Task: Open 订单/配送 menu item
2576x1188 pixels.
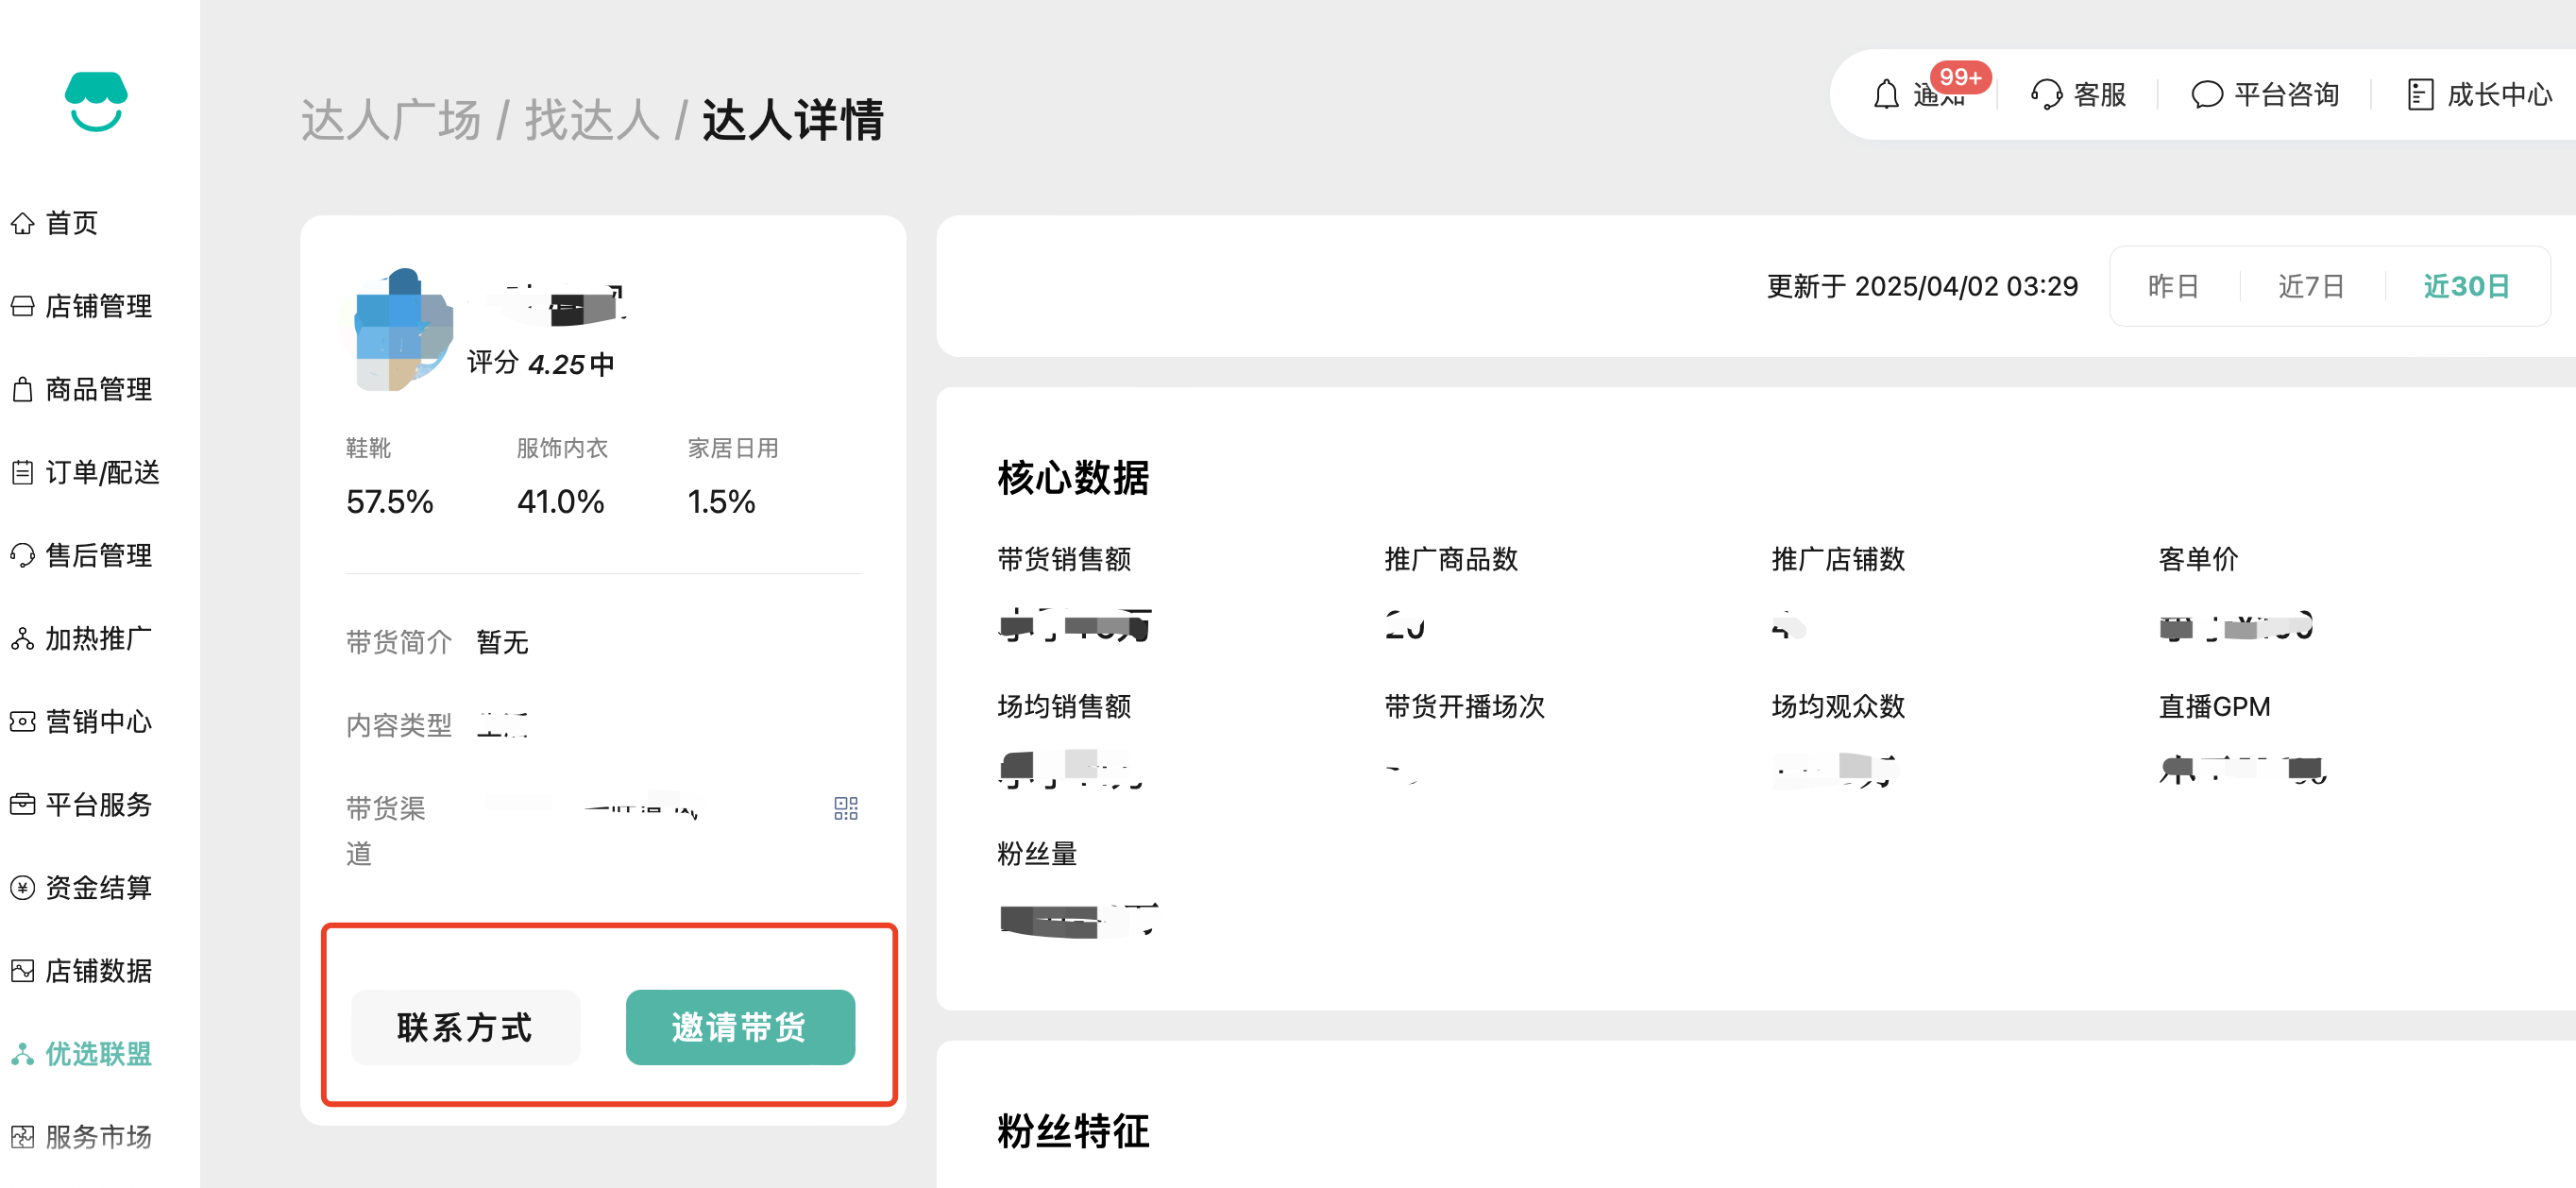Action: 102,473
